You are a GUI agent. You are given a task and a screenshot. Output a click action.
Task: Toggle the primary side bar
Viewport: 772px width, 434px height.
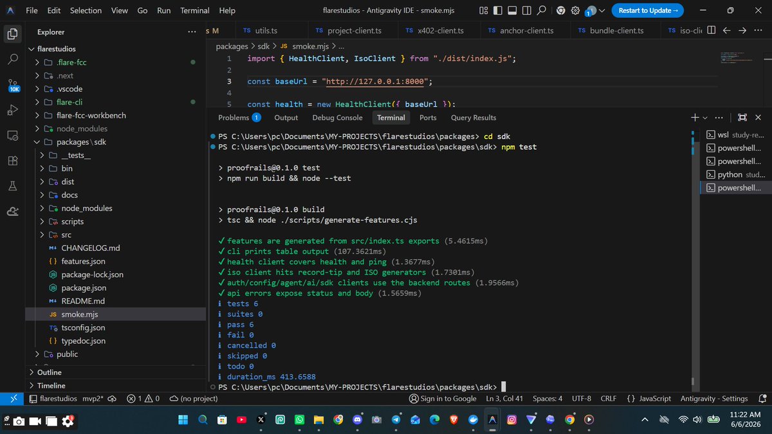pos(498,10)
